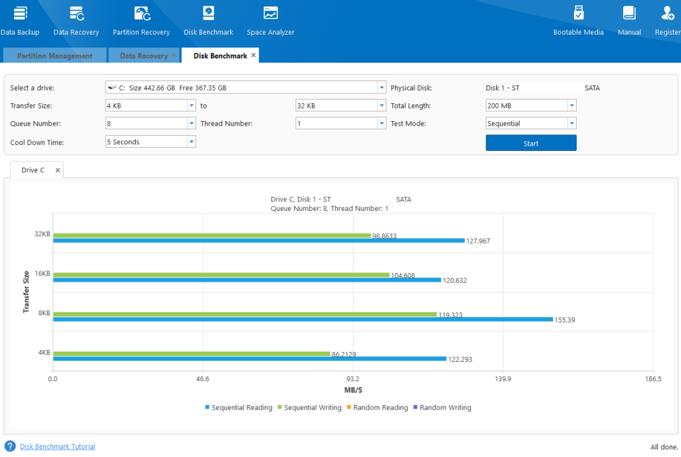Click the 8KB sequential reading bar
681x457 pixels.
tap(303, 319)
